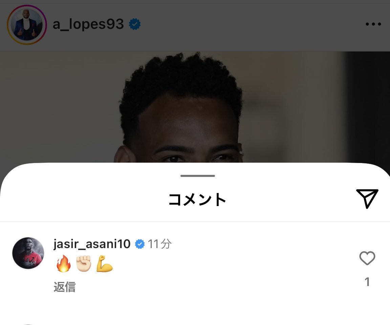Tap the verified badge beside jasir_asani10
This screenshot has width=390, height=325.
pyautogui.click(x=140, y=244)
